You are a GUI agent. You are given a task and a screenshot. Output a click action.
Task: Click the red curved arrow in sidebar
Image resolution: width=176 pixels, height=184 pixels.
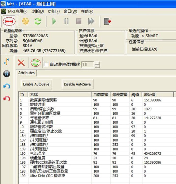(7, 99)
